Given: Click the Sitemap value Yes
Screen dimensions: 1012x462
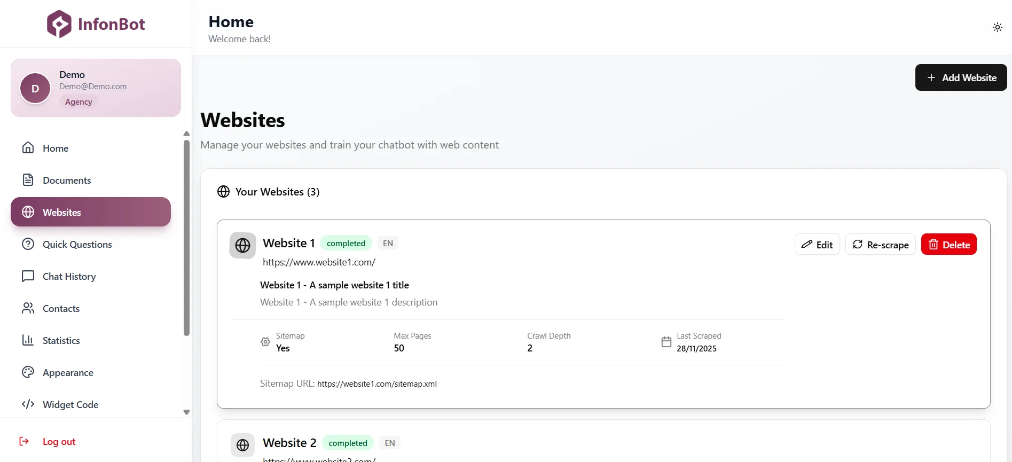Looking at the screenshot, I should 283,348.
